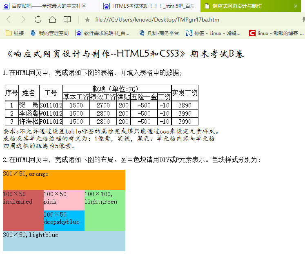Open reading mode book icon
Screen dimensions: 305x263
pyautogui.click(x=67, y=20)
